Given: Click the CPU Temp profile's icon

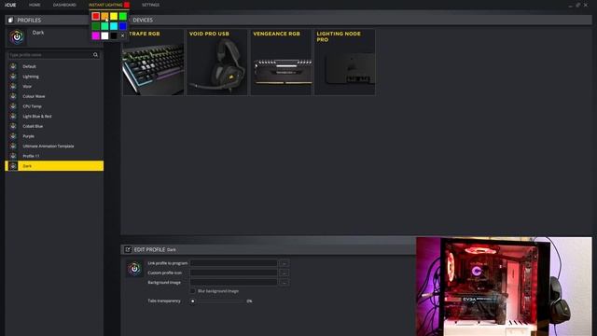Looking at the screenshot, I should [x=13, y=105].
